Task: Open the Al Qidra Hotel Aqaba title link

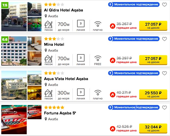Action: point(64,10)
